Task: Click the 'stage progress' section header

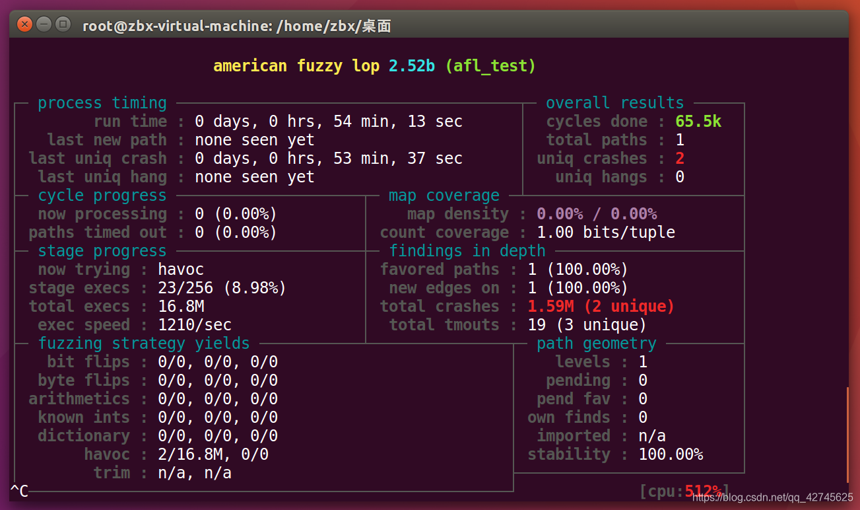Action: (102, 251)
